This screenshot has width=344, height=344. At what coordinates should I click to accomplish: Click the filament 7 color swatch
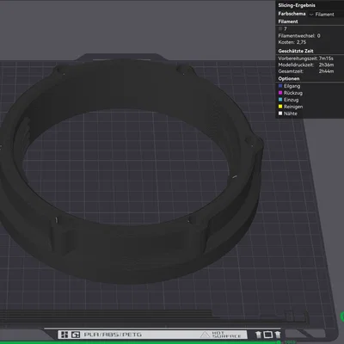(280, 28)
